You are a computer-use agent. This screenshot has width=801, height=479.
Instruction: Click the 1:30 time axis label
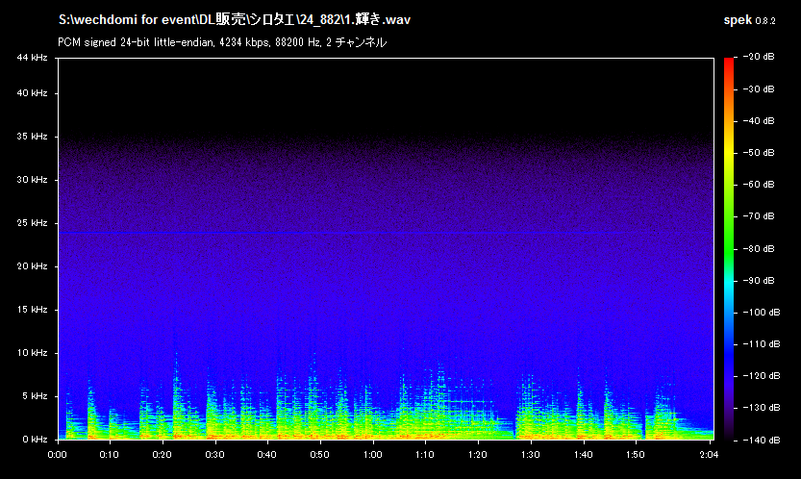[530, 455]
